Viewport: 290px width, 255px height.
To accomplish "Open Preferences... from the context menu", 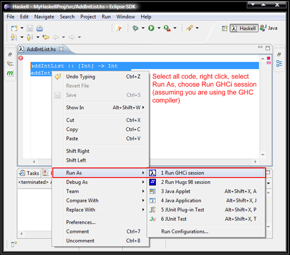I will [x=81, y=222].
